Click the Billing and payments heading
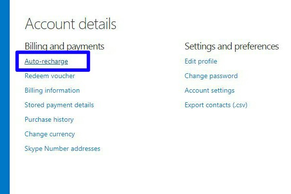291x194 pixels. [65, 47]
